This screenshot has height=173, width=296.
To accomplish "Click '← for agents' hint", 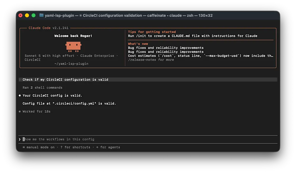I will pyautogui.click(x=108, y=147).
